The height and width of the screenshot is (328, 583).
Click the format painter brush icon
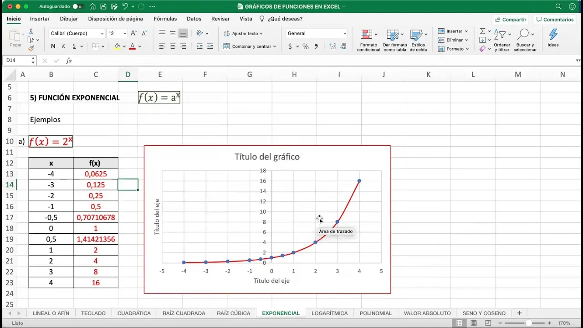pos(31,48)
